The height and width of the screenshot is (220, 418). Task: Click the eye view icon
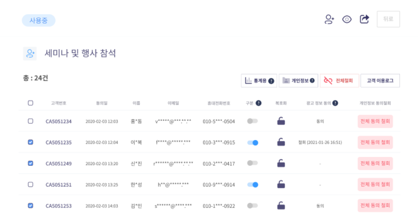(347, 19)
